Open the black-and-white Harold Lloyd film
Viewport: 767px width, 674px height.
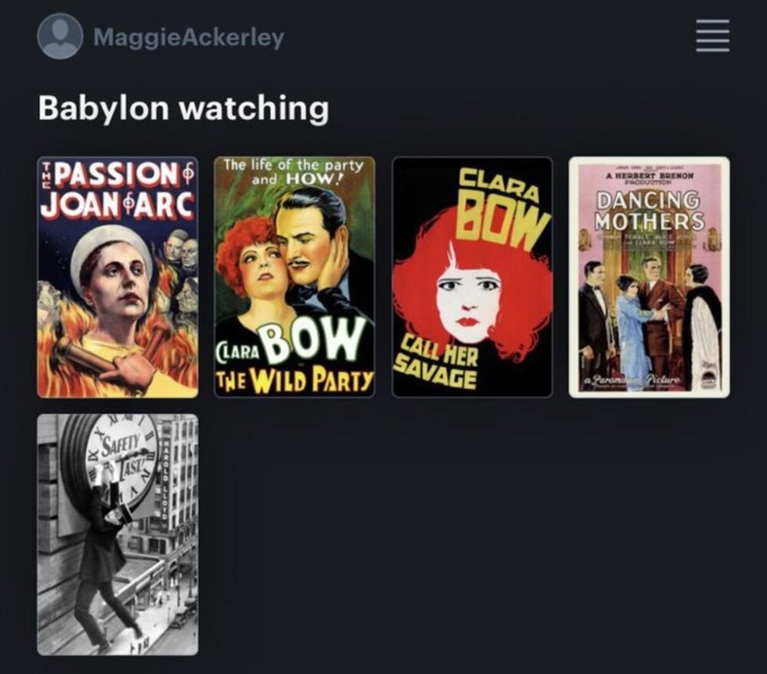[118, 535]
